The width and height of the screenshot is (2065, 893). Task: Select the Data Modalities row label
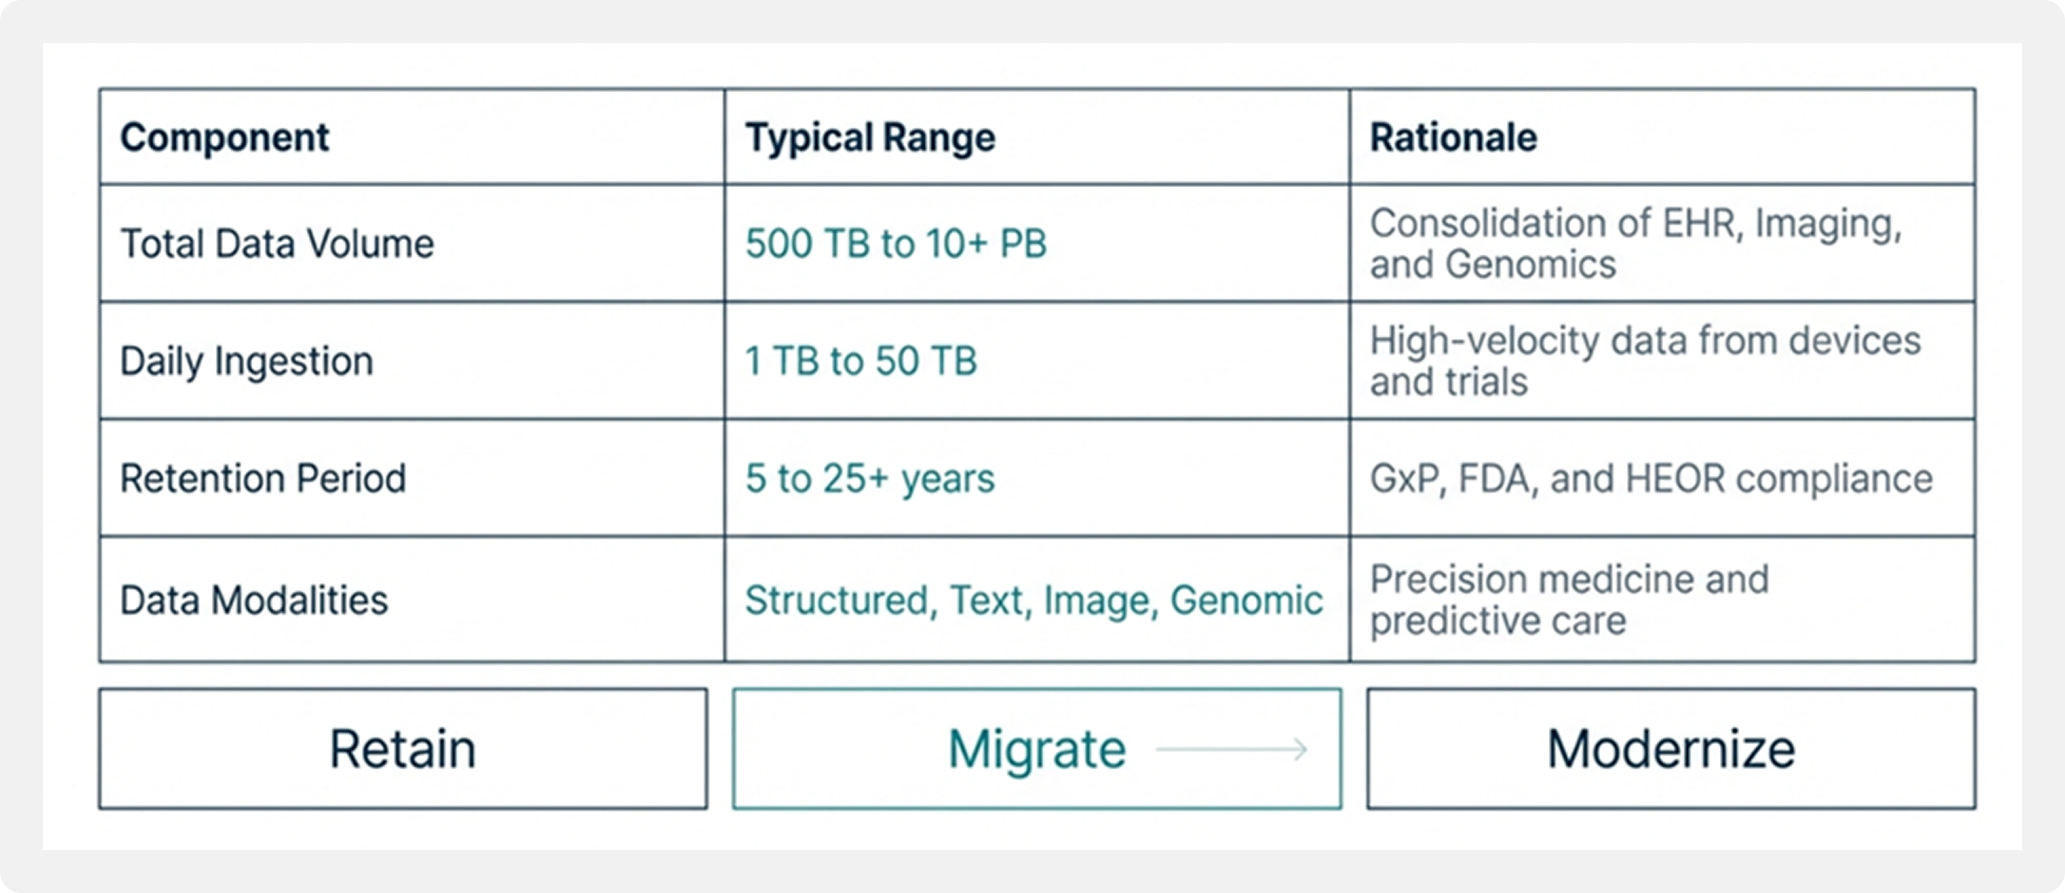click(x=253, y=600)
